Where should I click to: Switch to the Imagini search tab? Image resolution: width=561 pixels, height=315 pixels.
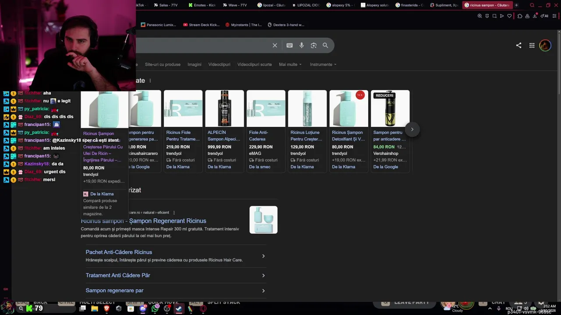pyautogui.click(x=195, y=64)
